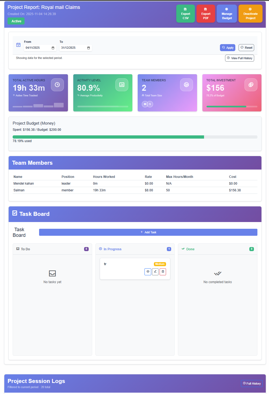Delete task "tr" using the trash icon
This screenshot has height=394, width=269.
pos(163,272)
